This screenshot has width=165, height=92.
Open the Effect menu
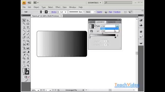click(x=58, y=7)
